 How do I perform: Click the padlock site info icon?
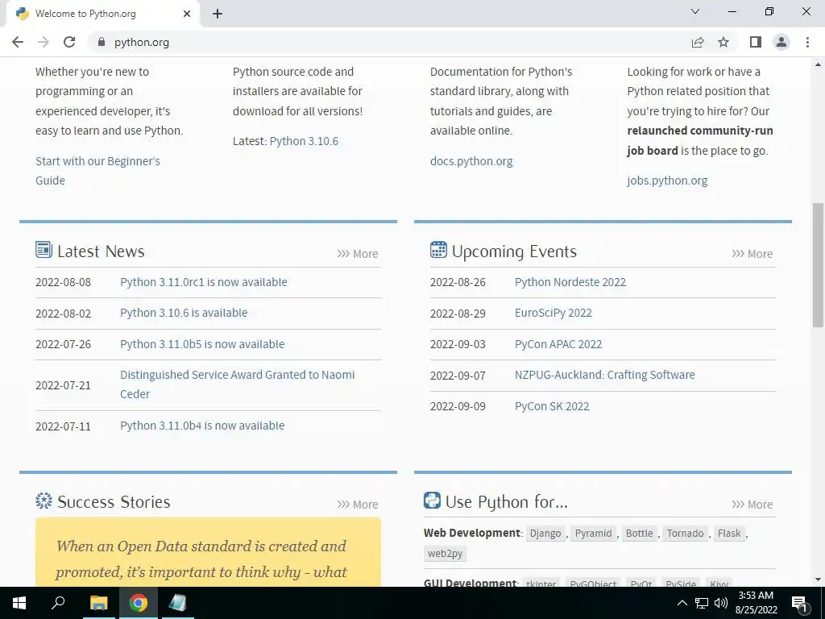[102, 42]
